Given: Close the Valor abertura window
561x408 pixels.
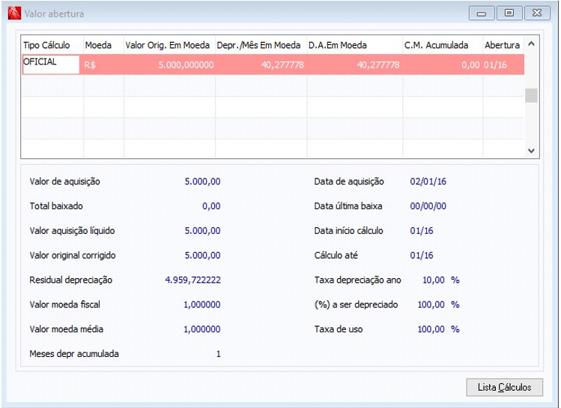Looking at the screenshot, I should (x=537, y=13).
